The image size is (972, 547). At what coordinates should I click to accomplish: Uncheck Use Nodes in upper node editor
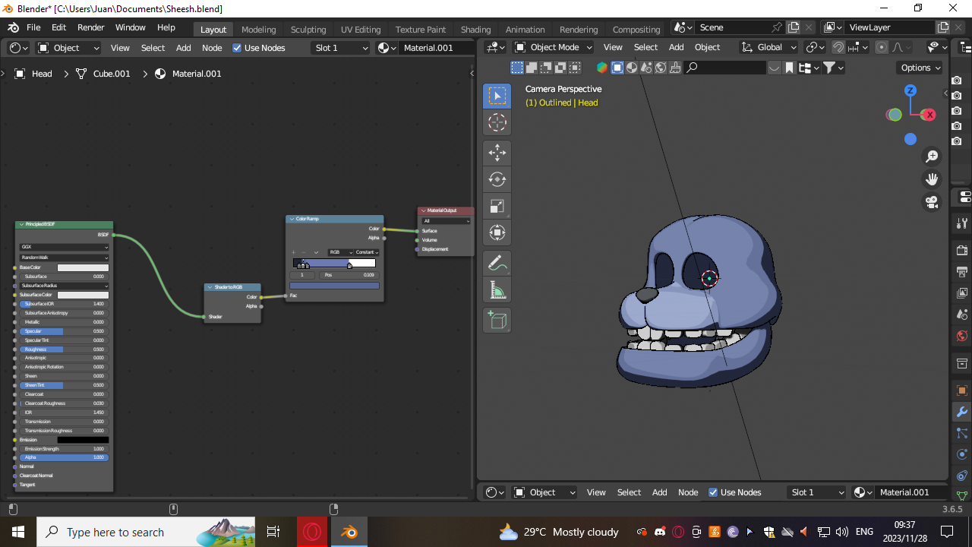(237, 48)
